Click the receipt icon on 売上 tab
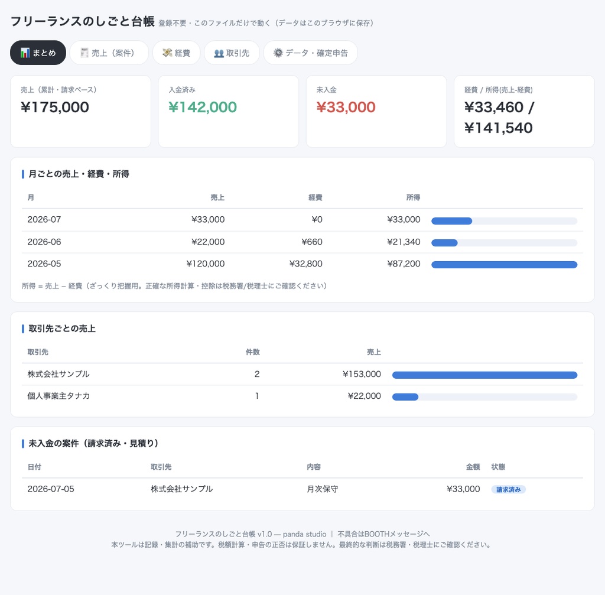Viewport: 605px width, 595px height. [x=84, y=53]
